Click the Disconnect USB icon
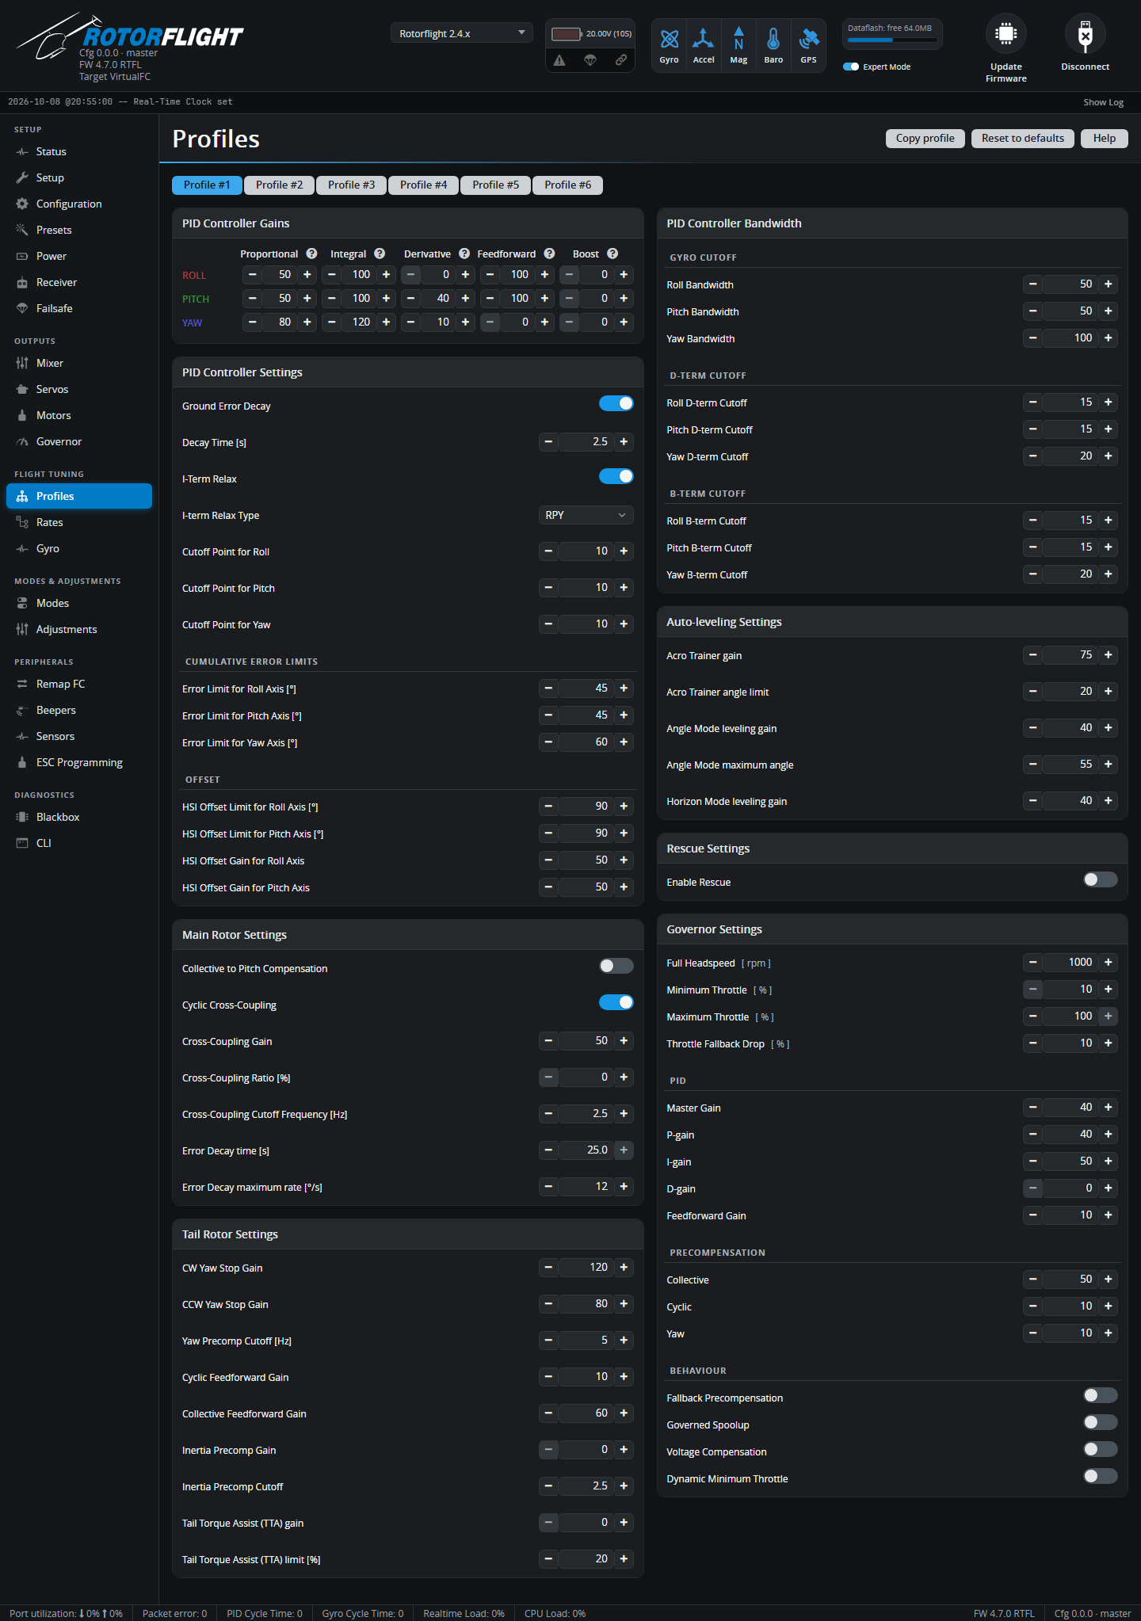 (x=1086, y=34)
